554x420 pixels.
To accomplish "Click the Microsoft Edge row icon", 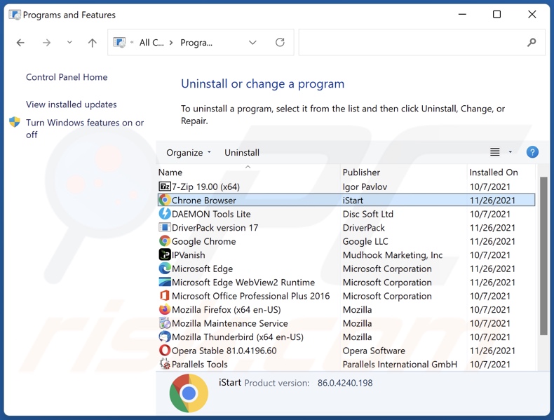I will coord(165,269).
